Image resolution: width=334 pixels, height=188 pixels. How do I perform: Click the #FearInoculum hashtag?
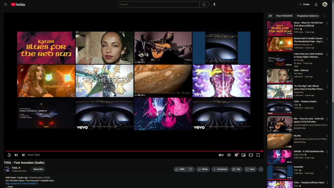(36, 178)
